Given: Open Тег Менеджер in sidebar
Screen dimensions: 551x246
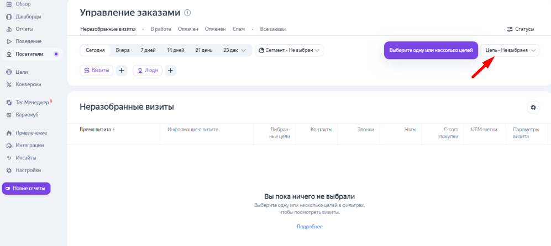Looking at the screenshot, I should (x=33, y=102).
